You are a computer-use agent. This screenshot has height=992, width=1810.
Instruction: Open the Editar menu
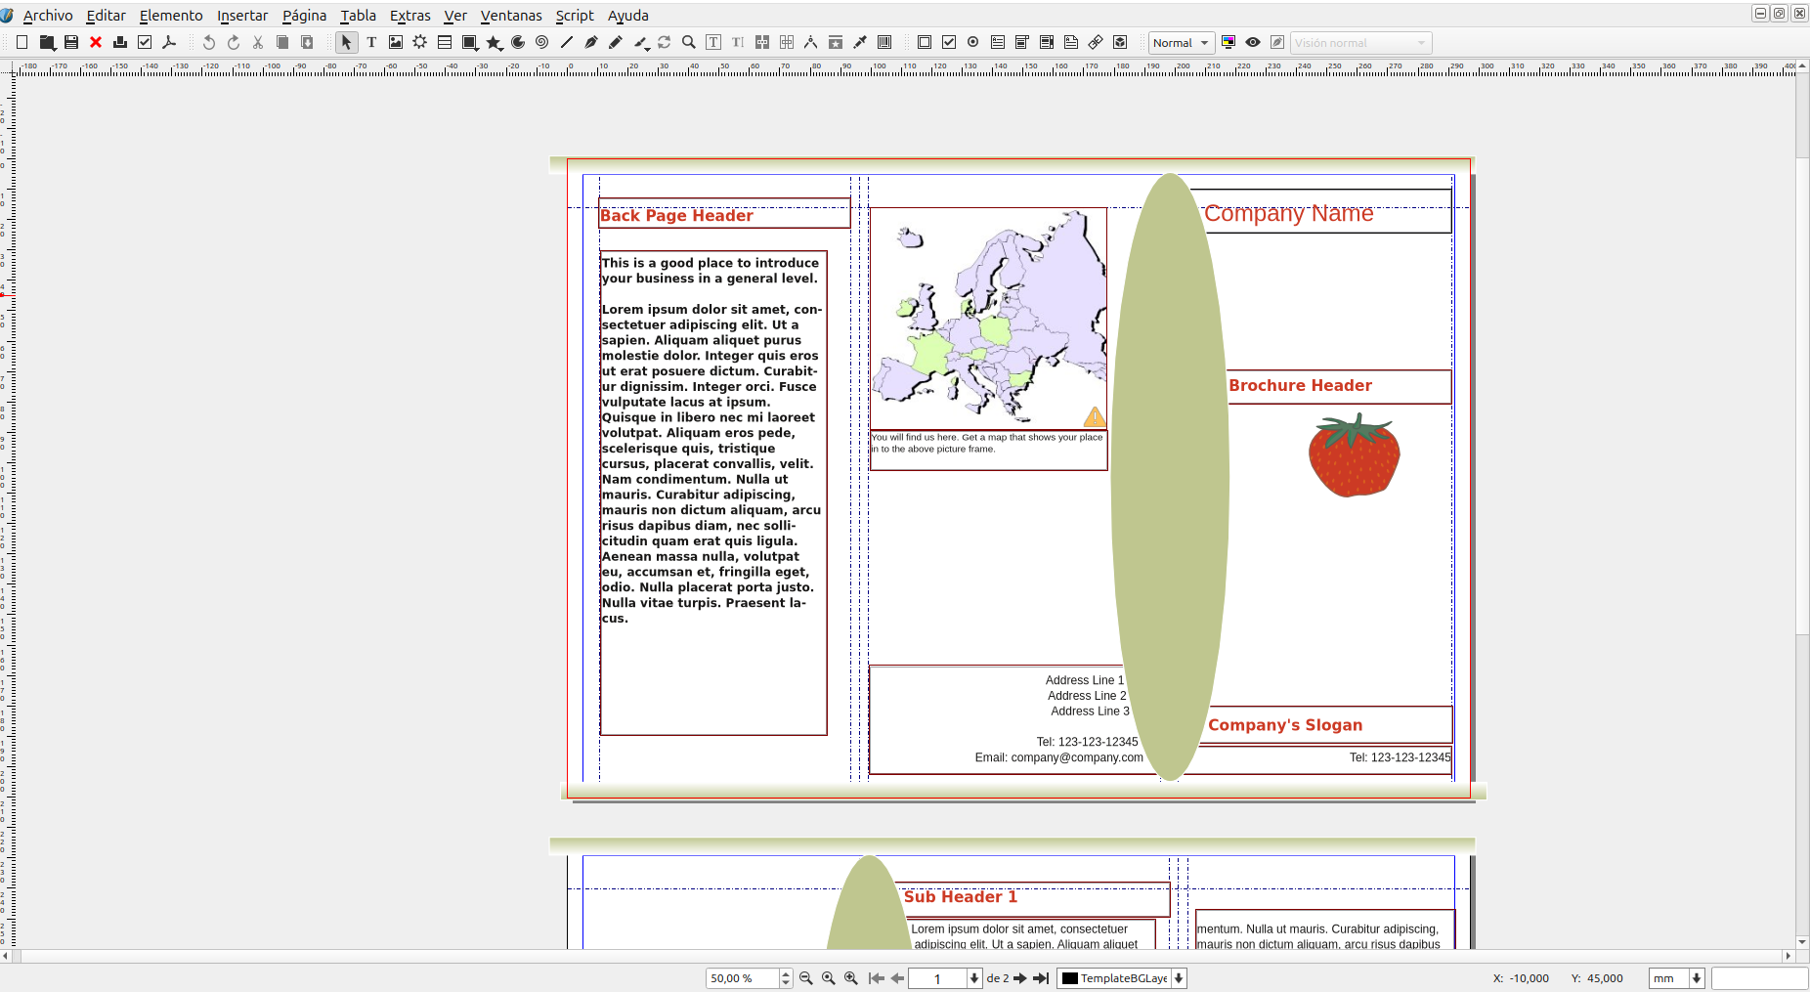pyautogui.click(x=106, y=15)
